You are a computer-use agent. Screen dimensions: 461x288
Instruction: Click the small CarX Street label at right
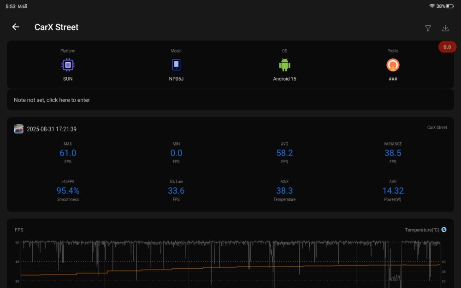(x=437, y=127)
